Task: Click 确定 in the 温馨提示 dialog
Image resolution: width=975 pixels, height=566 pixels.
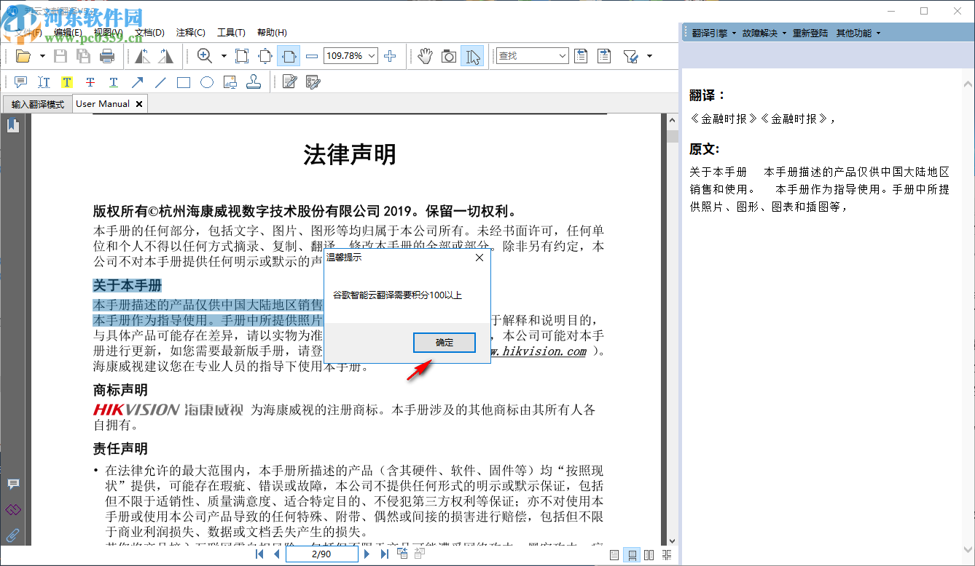Action: point(445,343)
